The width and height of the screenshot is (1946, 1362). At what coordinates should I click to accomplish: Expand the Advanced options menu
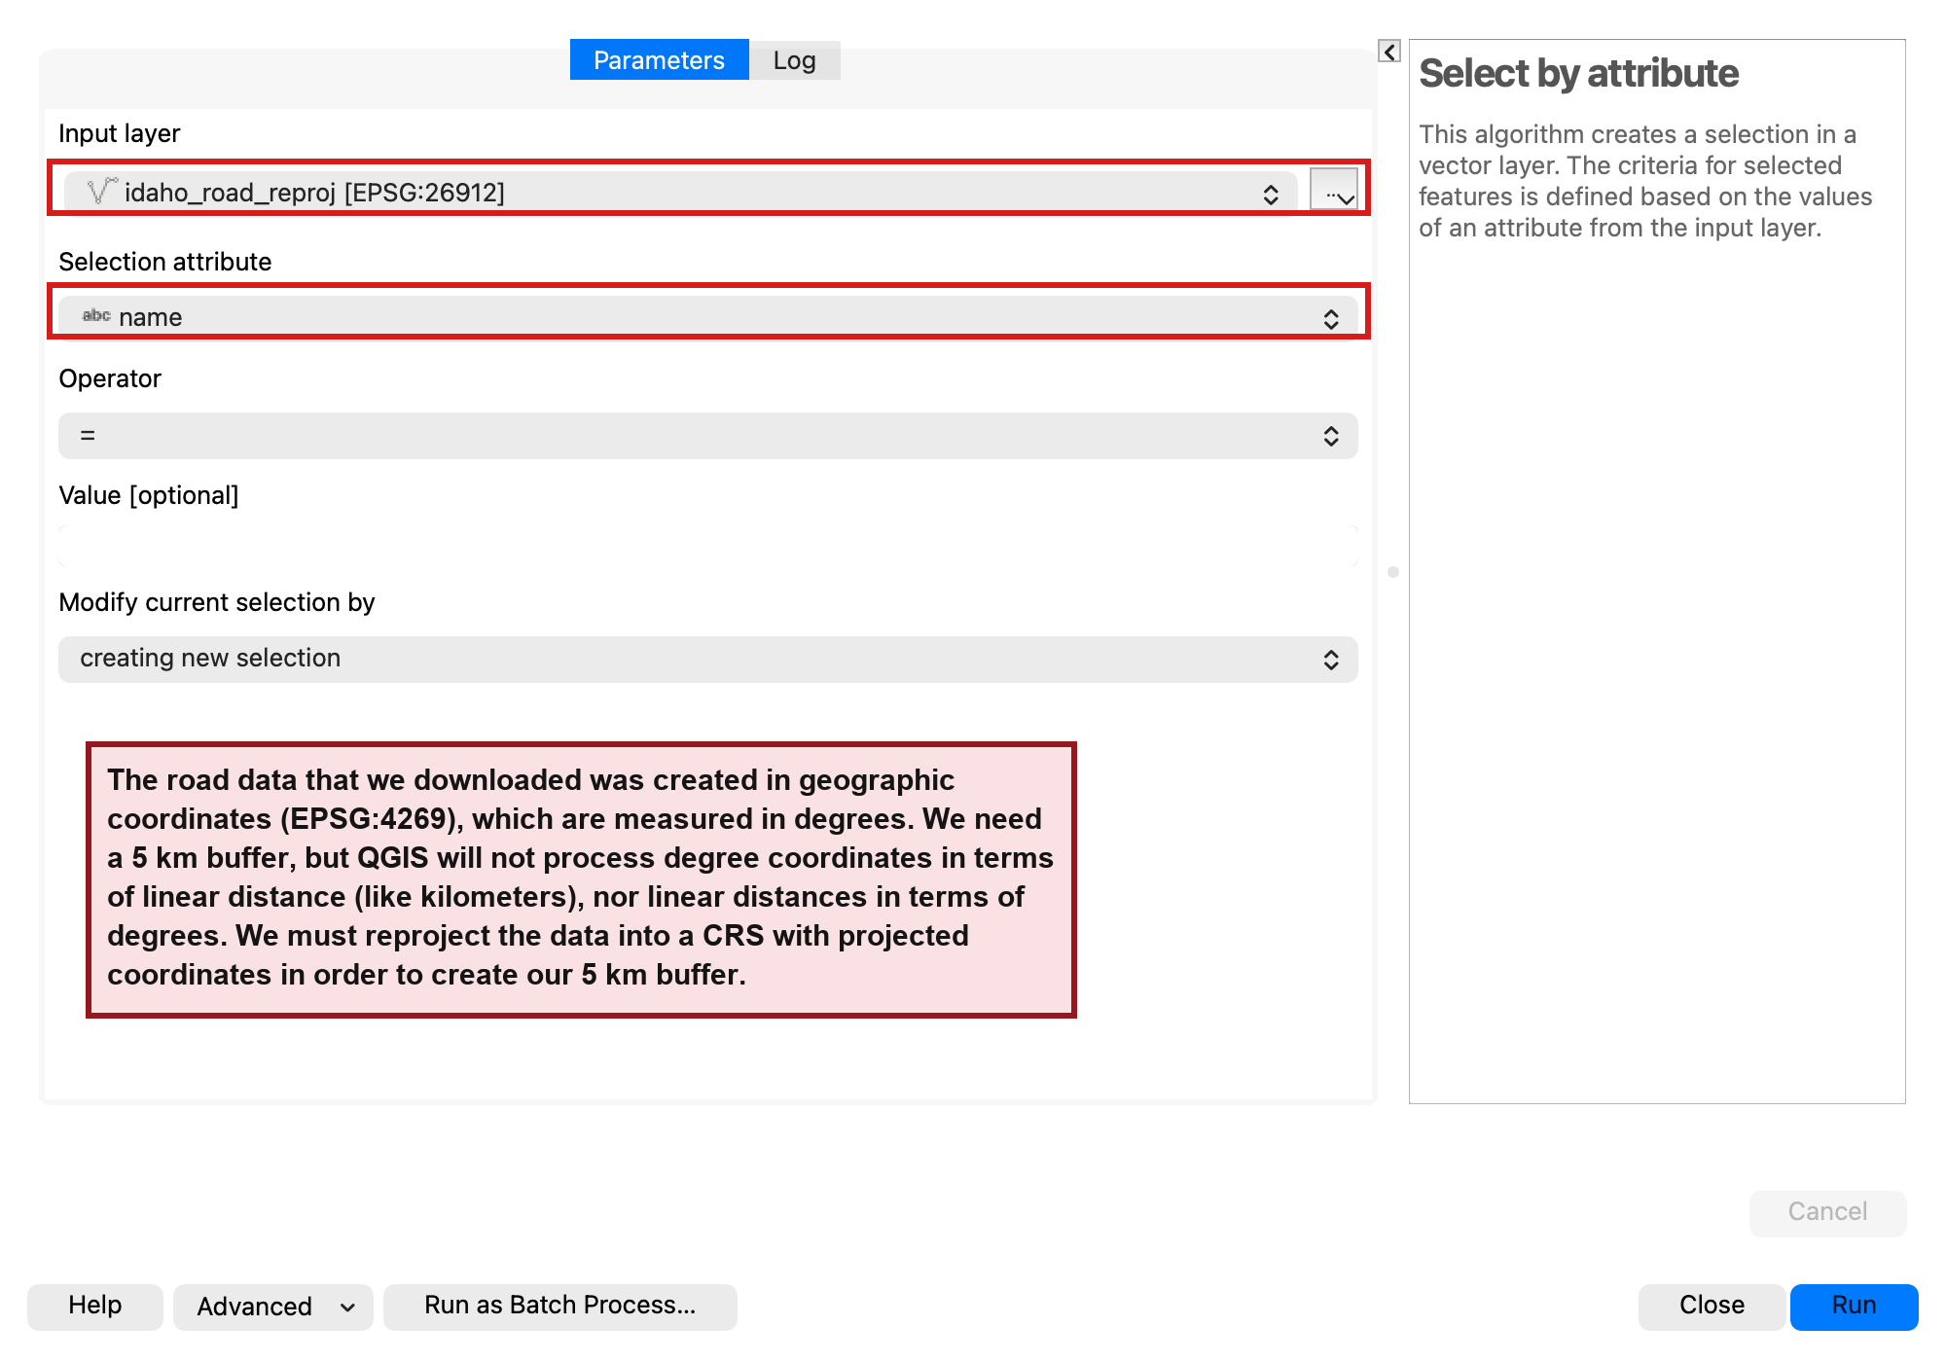272,1307
